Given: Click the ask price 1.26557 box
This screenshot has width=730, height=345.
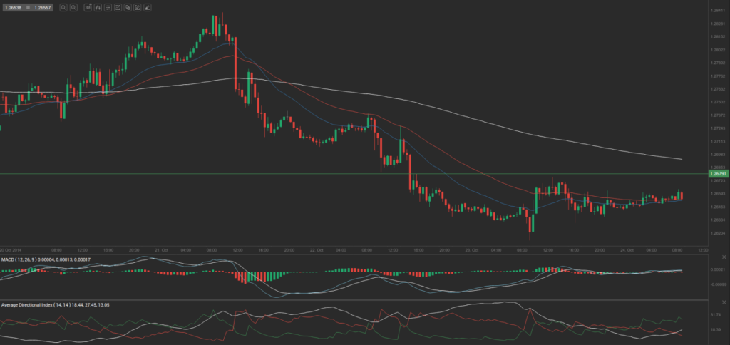Looking at the screenshot, I should coord(43,7).
